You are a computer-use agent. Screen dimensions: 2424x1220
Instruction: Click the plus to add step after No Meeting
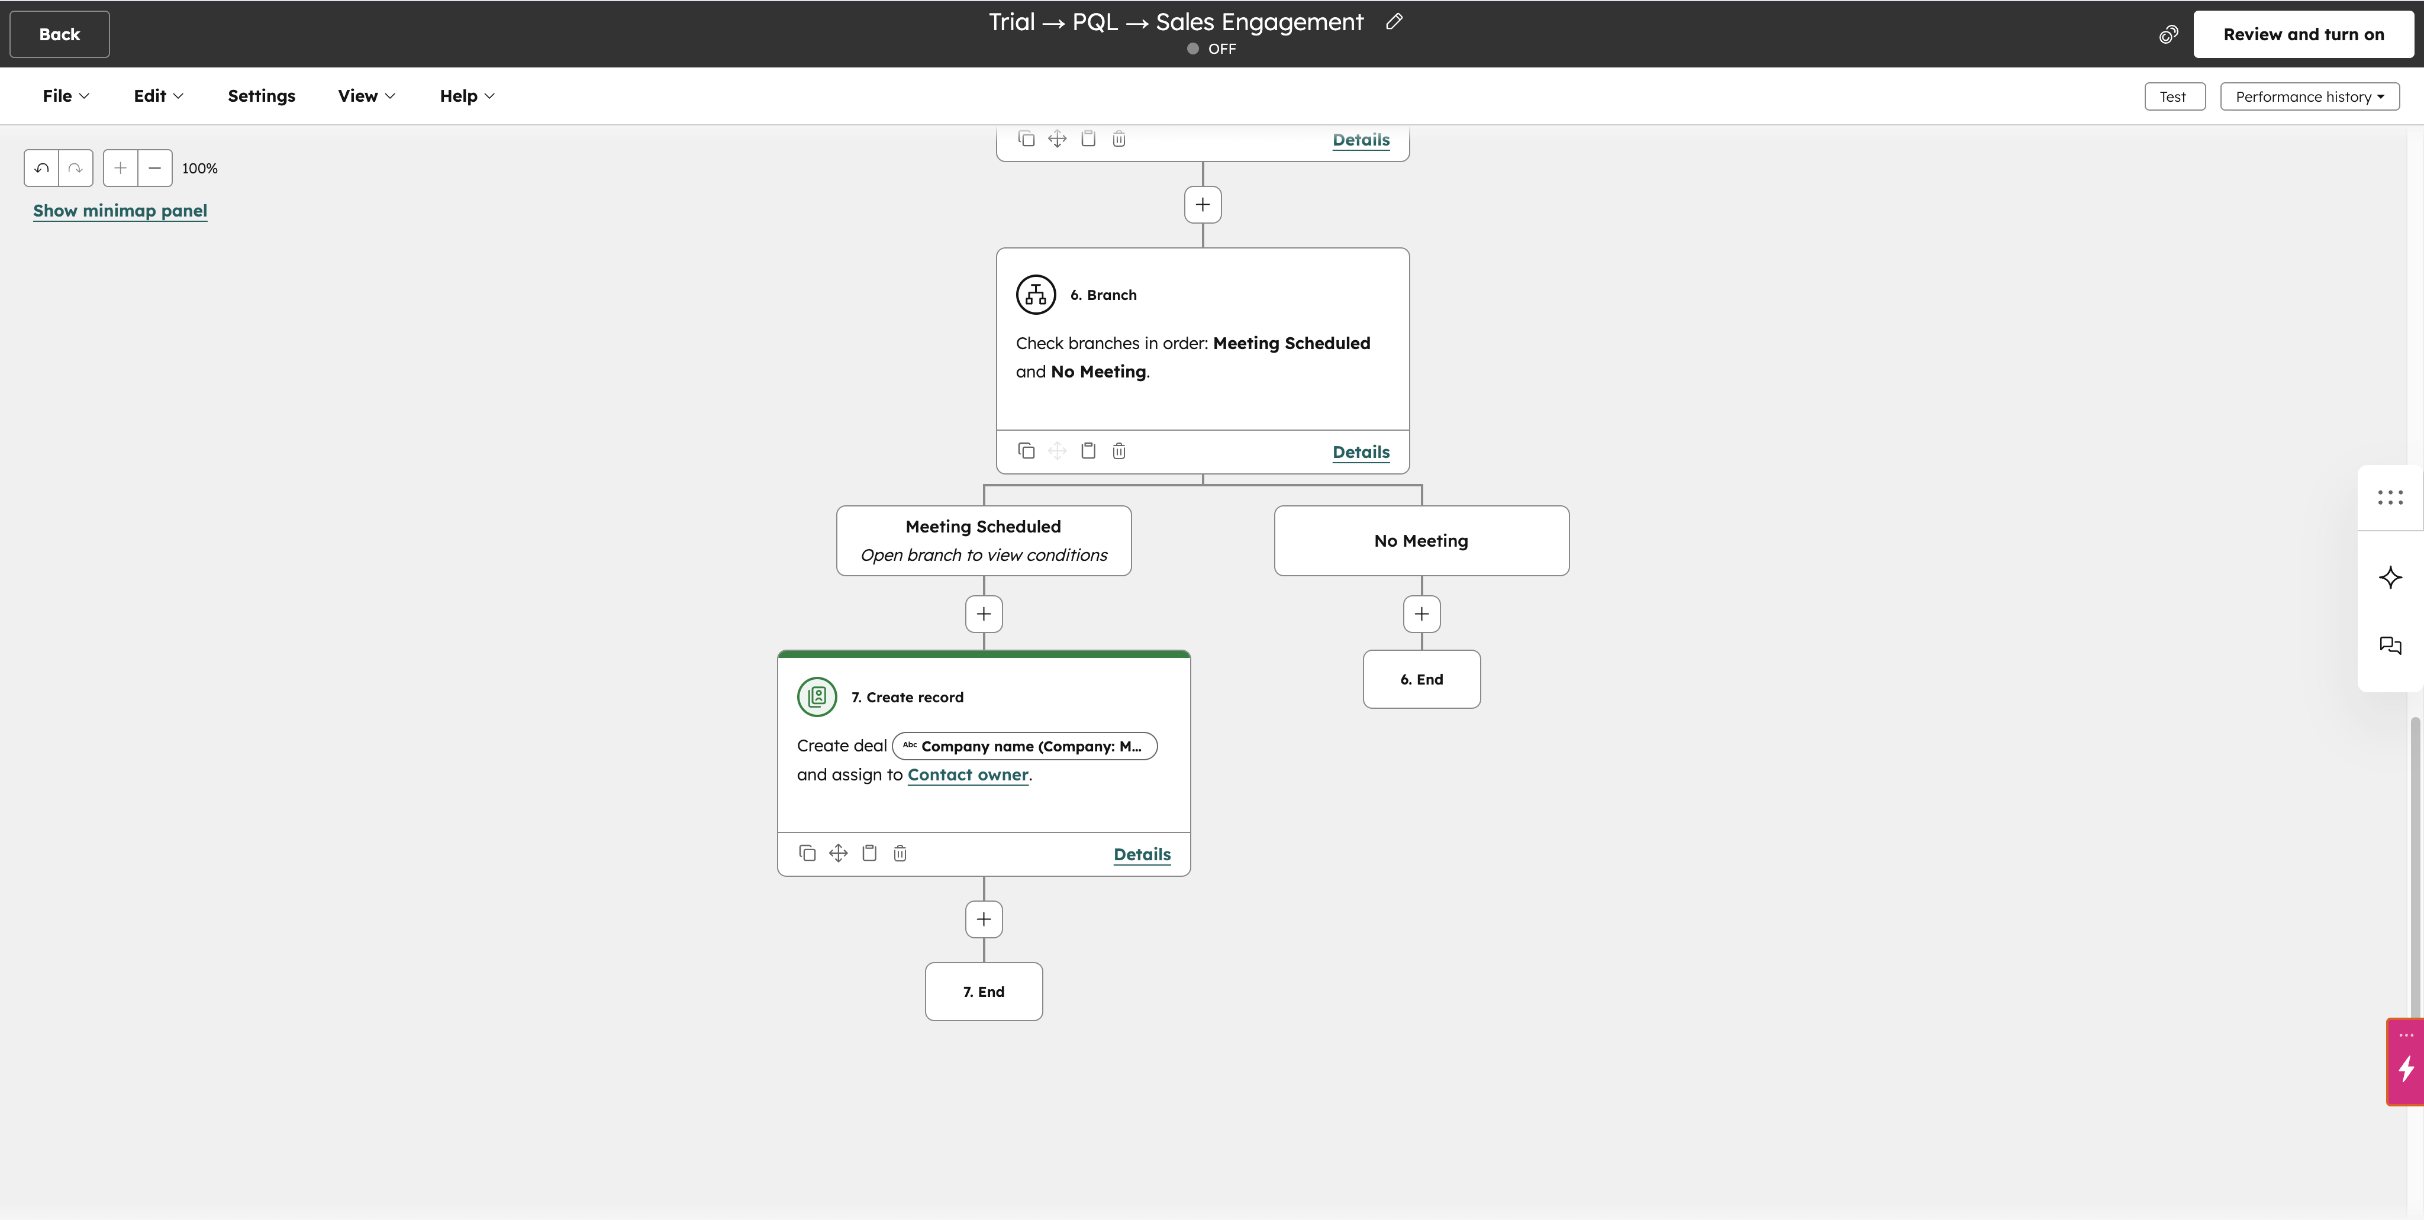point(1421,614)
